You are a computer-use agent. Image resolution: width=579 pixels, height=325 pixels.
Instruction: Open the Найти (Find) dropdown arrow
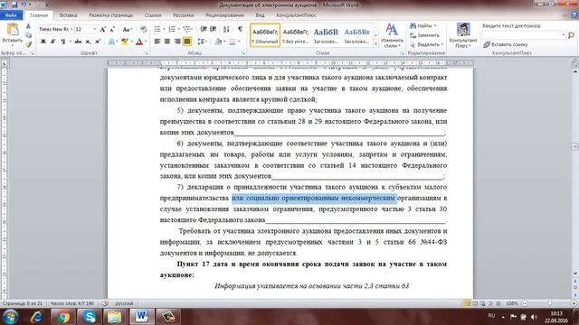pyautogui.click(x=434, y=26)
